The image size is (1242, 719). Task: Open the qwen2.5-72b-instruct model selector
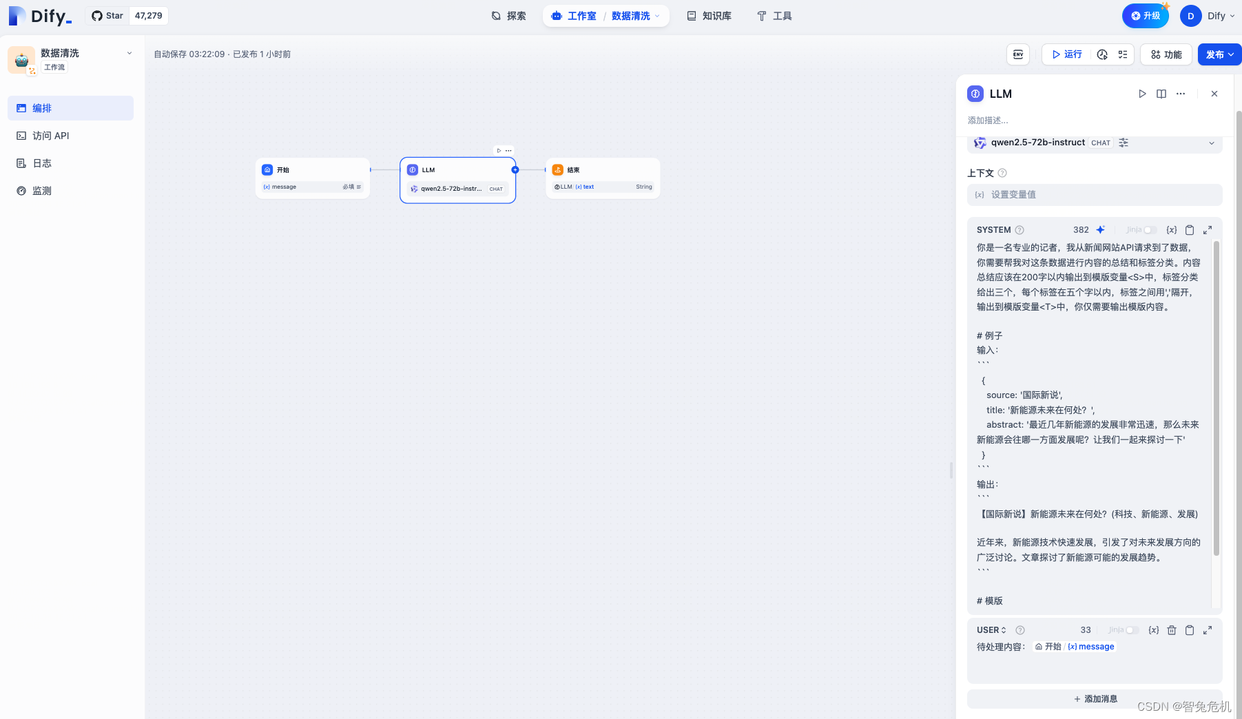(x=1095, y=143)
